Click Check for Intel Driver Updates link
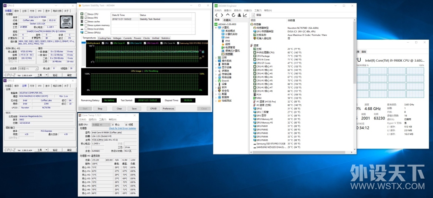The width and height of the screenshot is (433, 198). (x=122, y=128)
